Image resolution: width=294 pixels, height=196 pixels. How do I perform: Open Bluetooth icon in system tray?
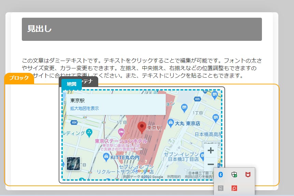[x=221, y=175]
